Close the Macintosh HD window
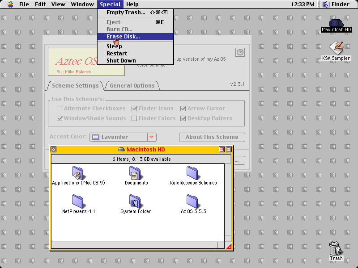358x268 pixels. click(x=53, y=150)
